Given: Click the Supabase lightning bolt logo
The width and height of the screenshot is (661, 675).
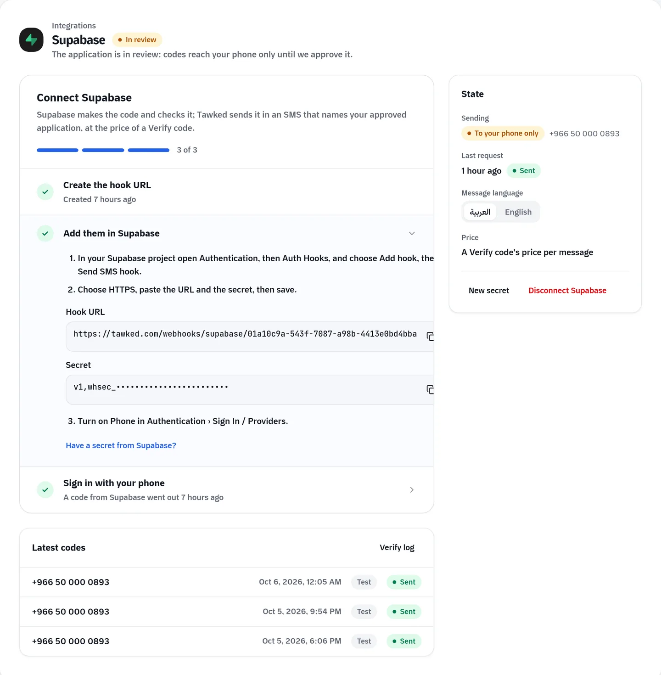Looking at the screenshot, I should pos(31,40).
